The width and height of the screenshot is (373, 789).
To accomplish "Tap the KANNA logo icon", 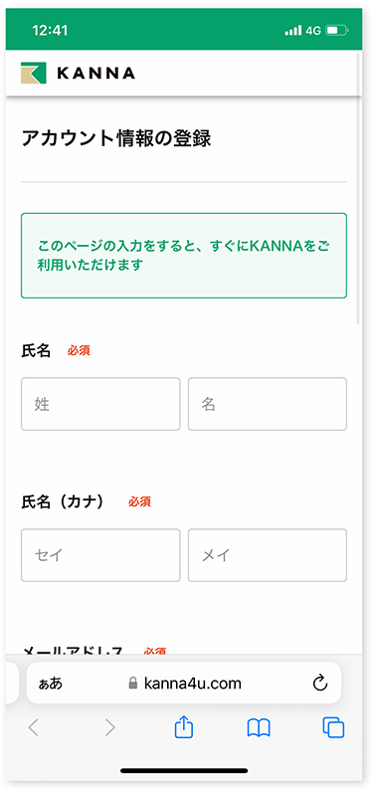I will tap(34, 73).
